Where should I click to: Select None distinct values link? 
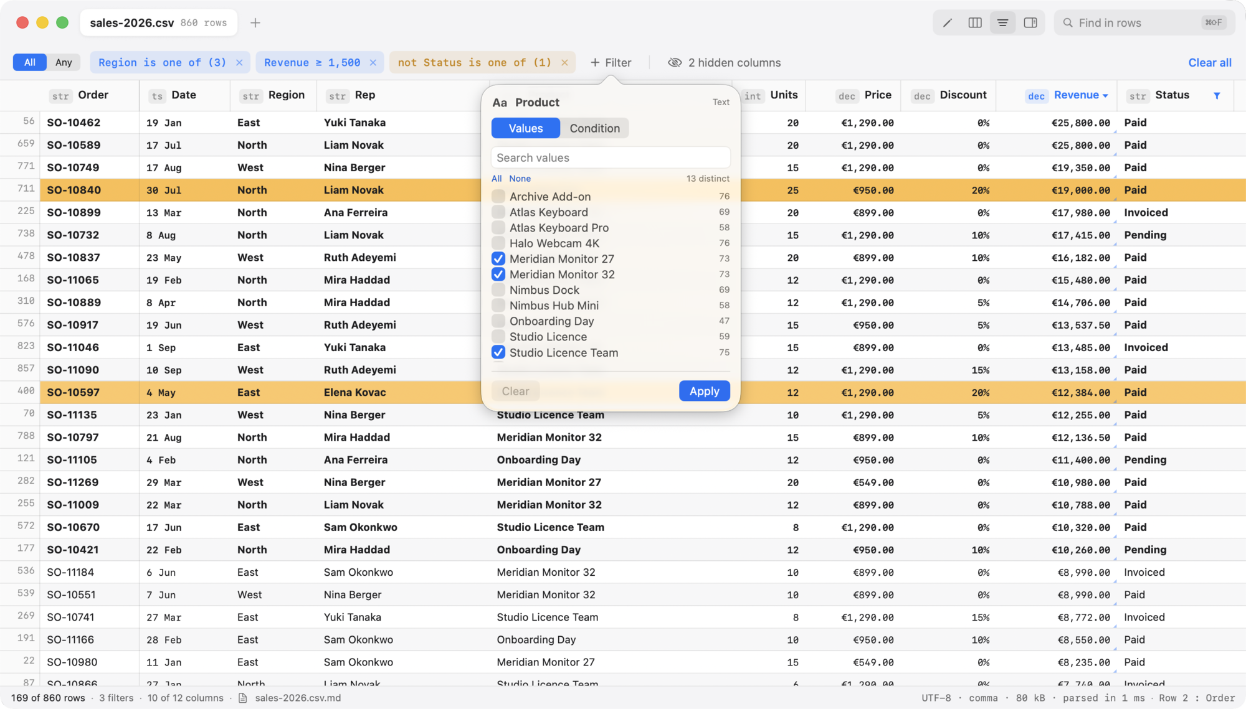[520, 179]
